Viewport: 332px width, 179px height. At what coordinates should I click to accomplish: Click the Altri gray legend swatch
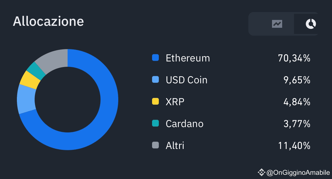[155, 145]
